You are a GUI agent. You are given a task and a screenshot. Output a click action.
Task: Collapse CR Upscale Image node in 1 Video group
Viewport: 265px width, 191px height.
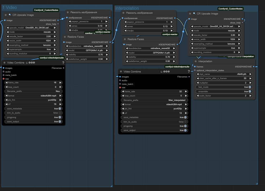click(6, 15)
